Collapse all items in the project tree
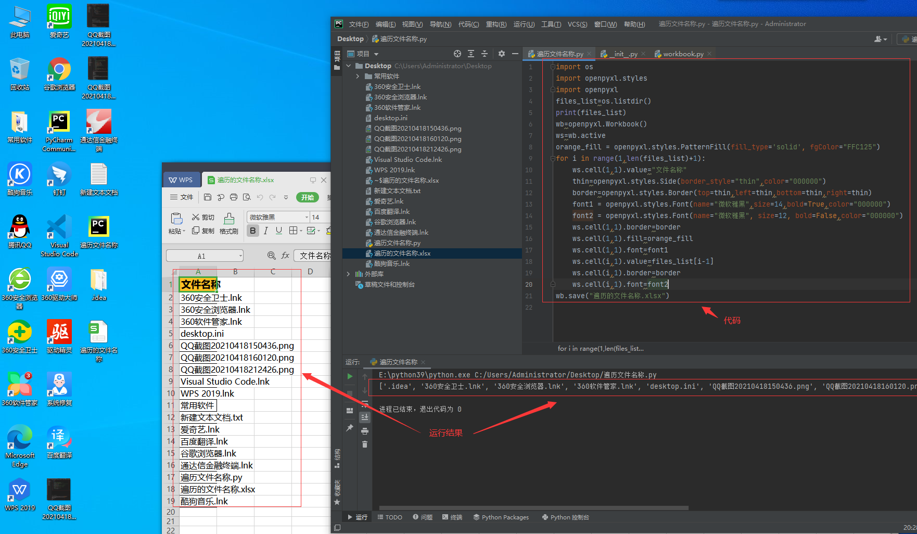 point(484,54)
